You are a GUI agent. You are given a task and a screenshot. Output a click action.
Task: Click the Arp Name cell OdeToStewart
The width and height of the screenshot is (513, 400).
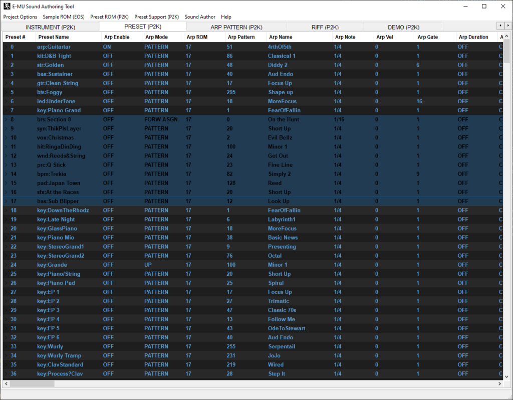287,328
